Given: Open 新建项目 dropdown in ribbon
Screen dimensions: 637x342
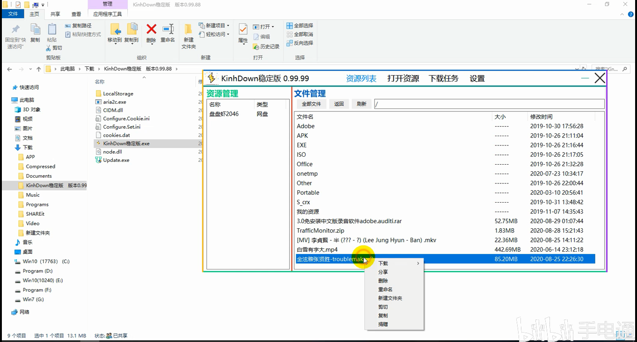Looking at the screenshot, I should click(x=214, y=26).
